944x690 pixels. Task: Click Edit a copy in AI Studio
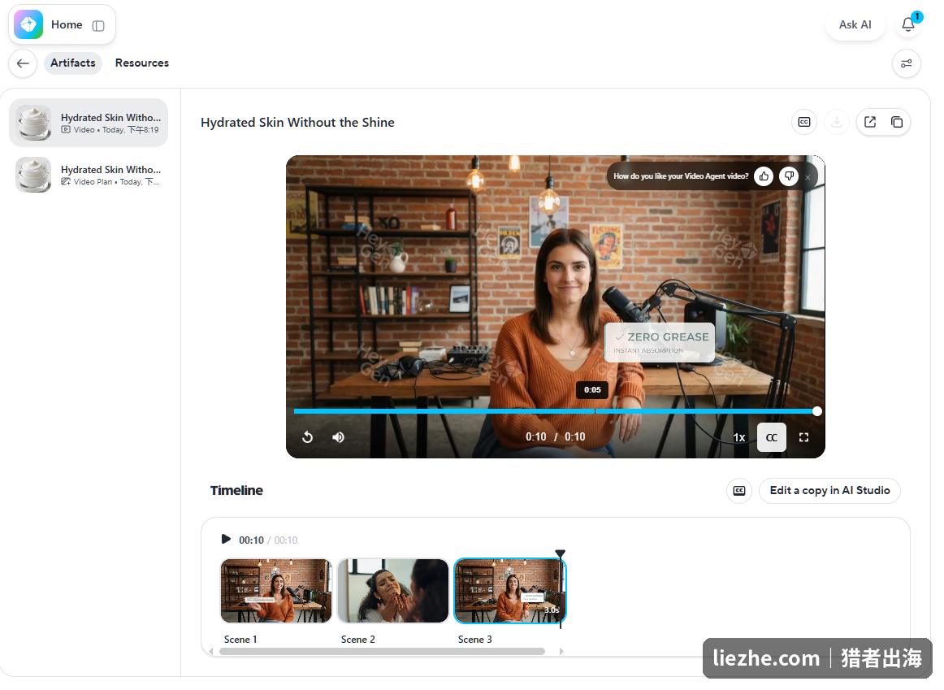pyautogui.click(x=829, y=491)
